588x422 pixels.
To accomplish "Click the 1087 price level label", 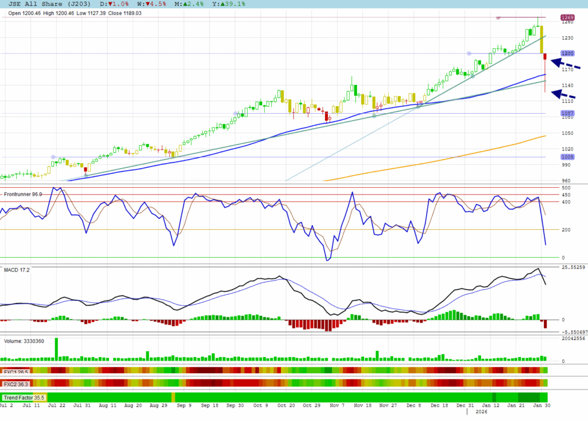I will coord(568,113).
